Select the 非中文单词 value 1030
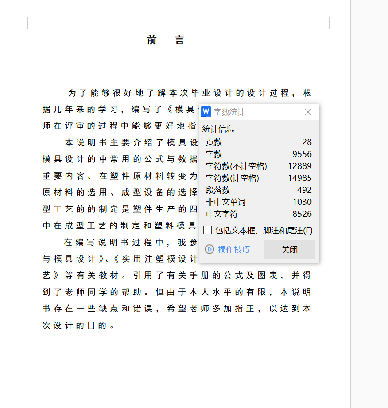 click(x=302, y=202)
